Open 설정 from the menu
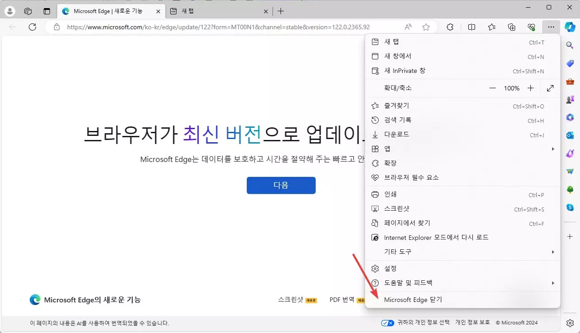The image size is (580, 333). pyautogui.click(x=463, y=269)
